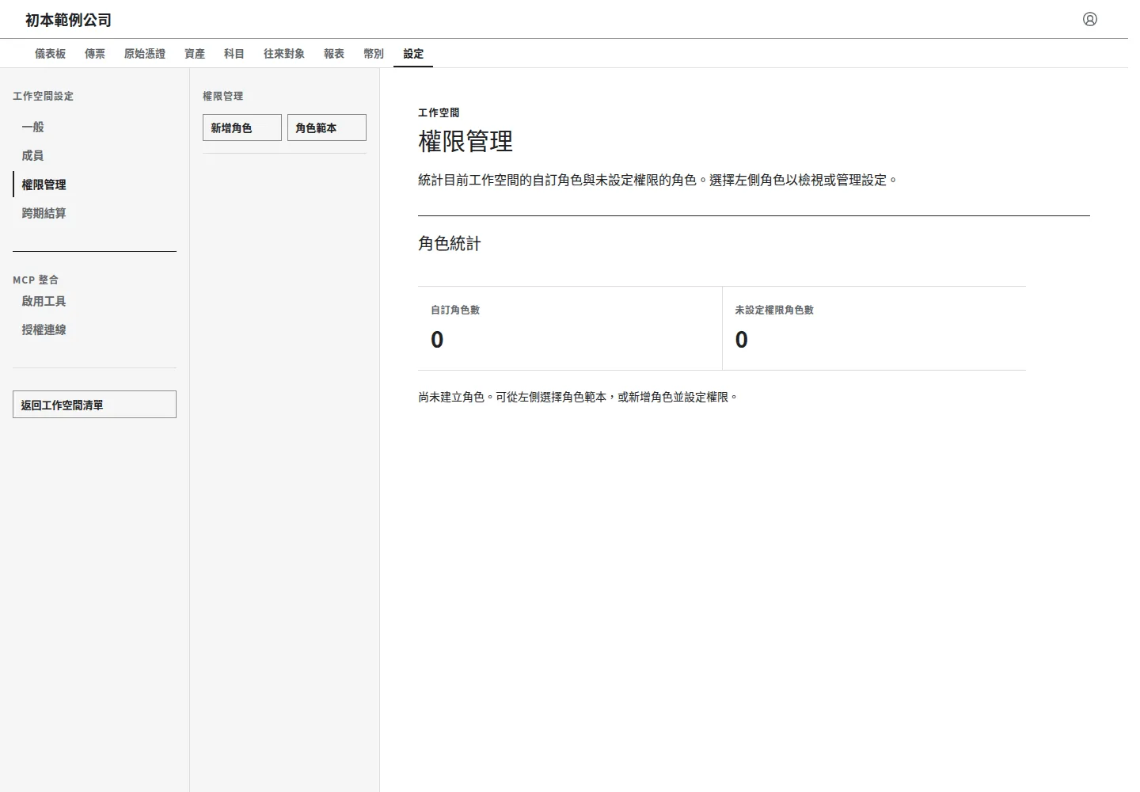The height and width of the screenshot is (792, 1140).
Task: Open 授權連線 under MCP 整合
Action: (x=94, y=329)
